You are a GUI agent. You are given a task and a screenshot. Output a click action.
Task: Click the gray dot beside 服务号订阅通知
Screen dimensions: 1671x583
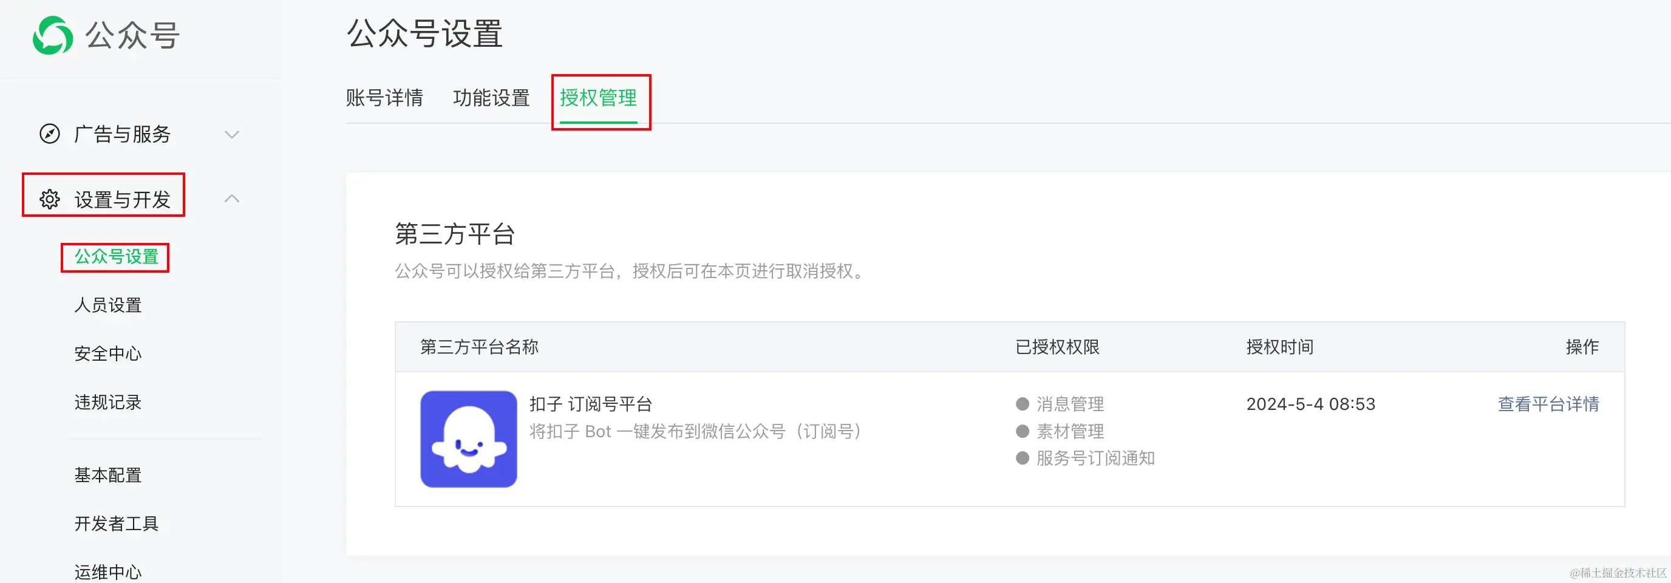coord(1023,459)
